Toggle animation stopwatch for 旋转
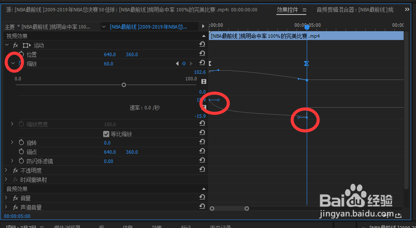 22,143
